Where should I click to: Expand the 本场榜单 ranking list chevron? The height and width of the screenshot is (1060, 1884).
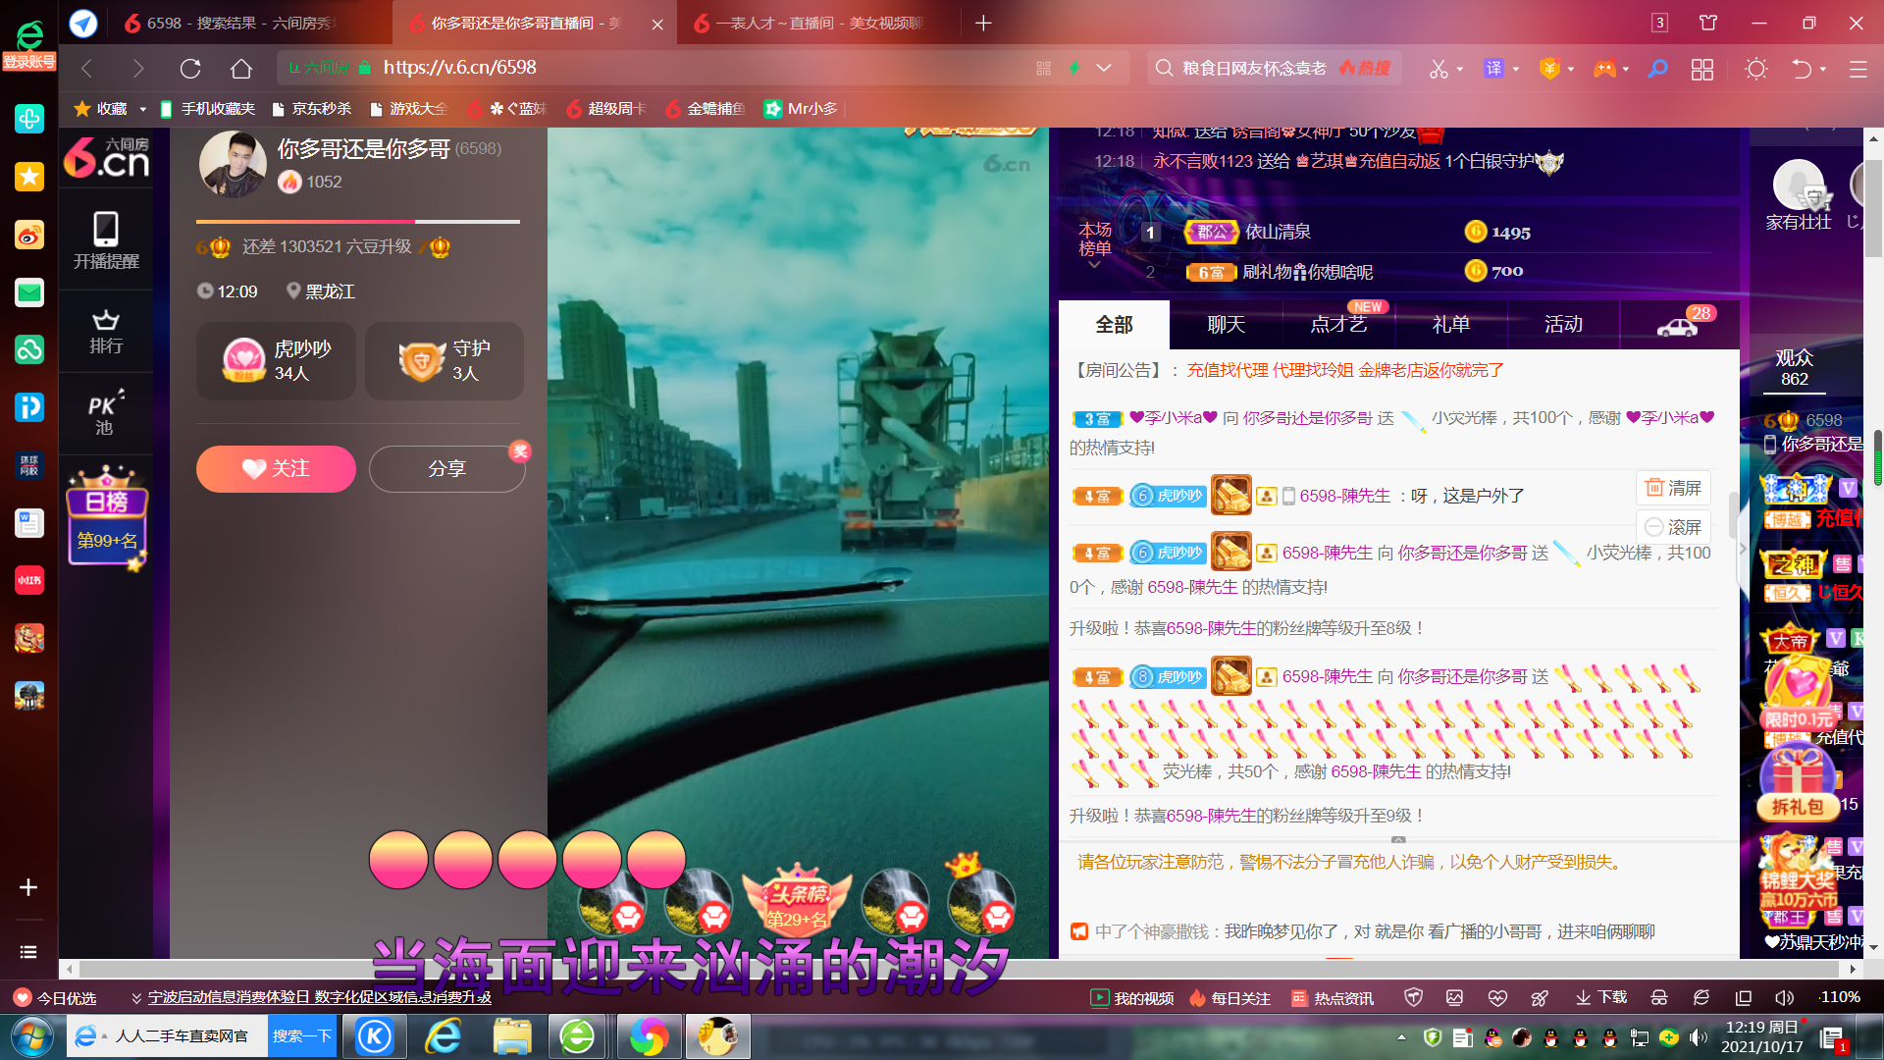click(x=1094, y=265)
